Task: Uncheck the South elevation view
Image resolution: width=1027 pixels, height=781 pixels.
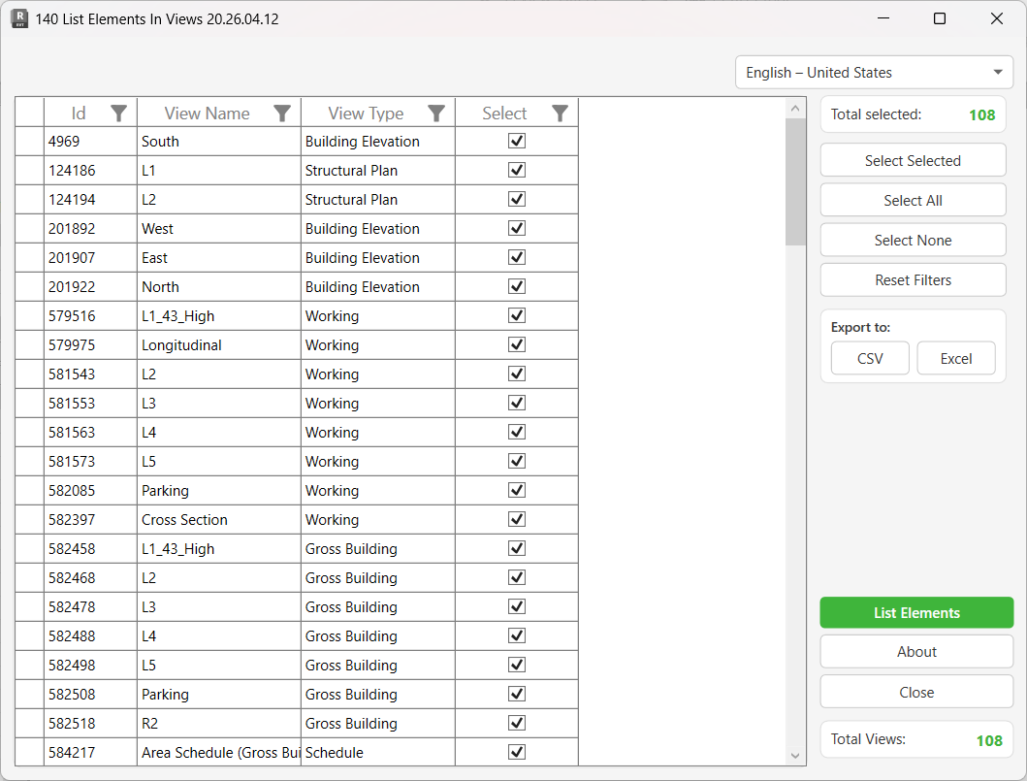Action: coord(516,141)
